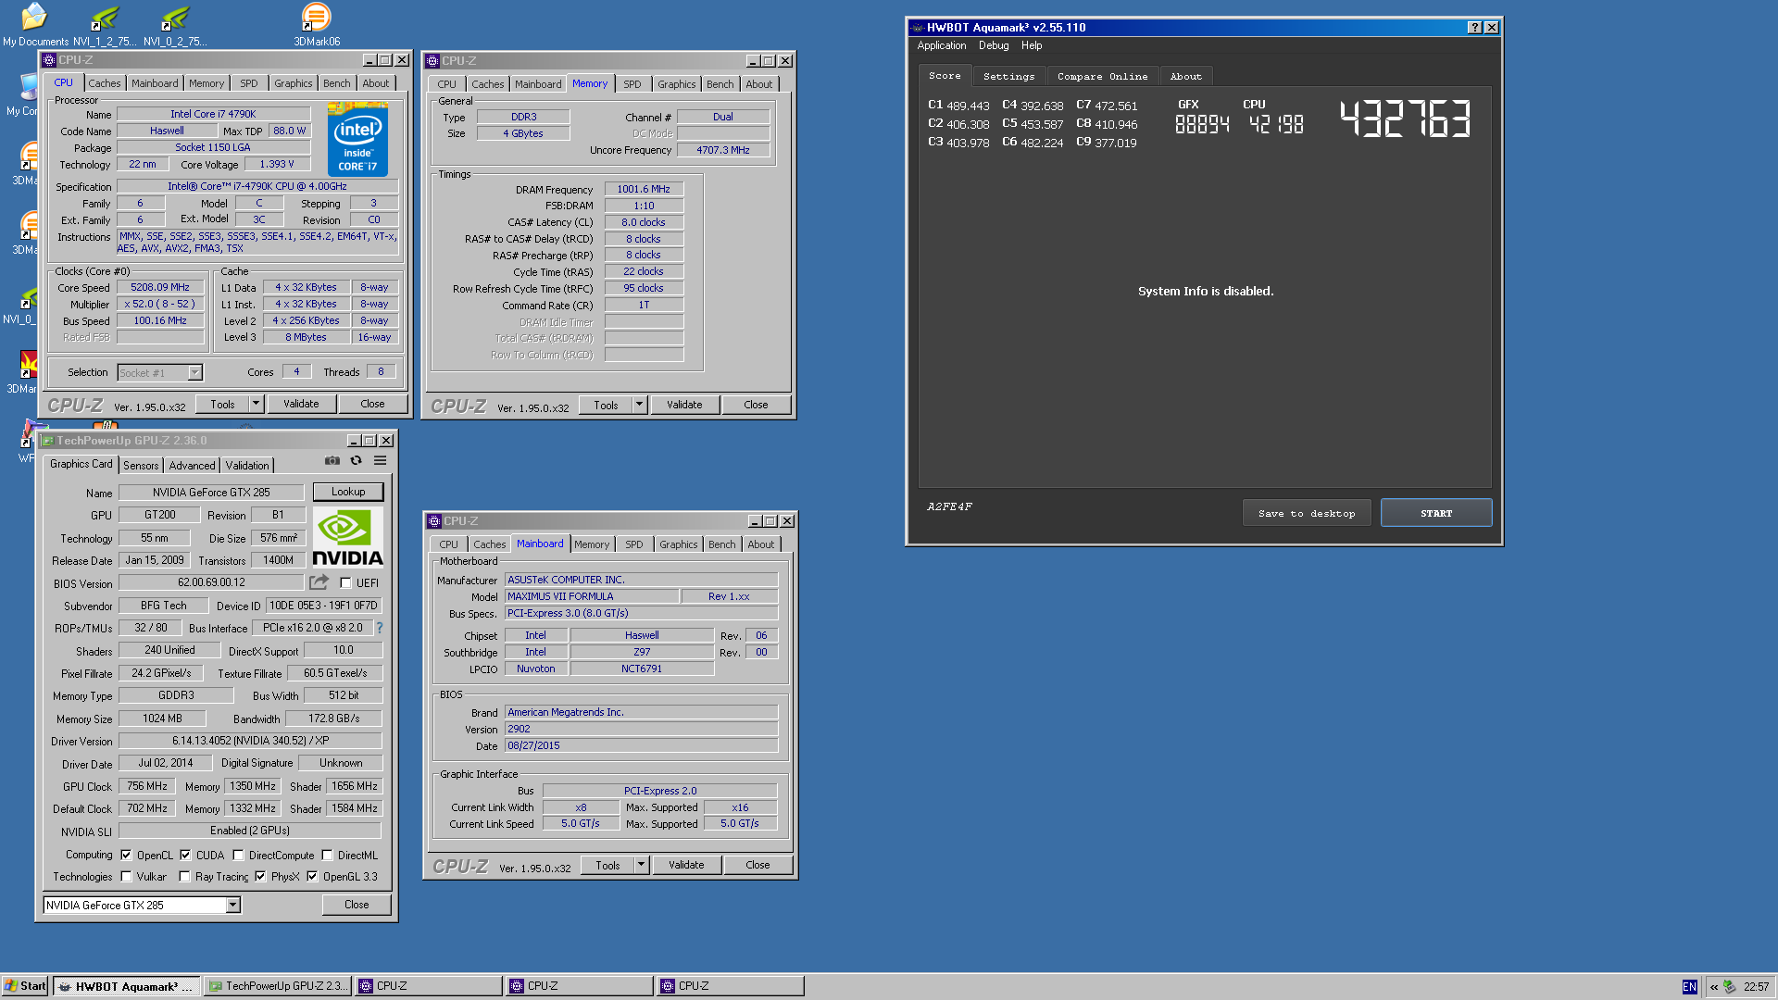Click Close in CPU-Z Memory window
Viewport: 1778px width, 1000px height.
pyautogui.click(x=756, y=405)
